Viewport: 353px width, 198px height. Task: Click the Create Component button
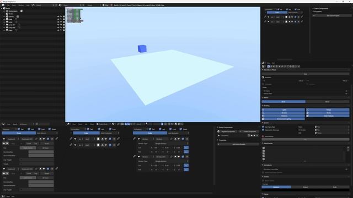click(249, 131)
